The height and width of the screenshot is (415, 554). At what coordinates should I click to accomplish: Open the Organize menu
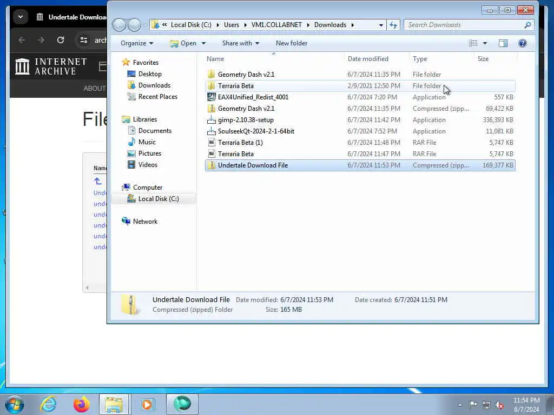point(137,43)
